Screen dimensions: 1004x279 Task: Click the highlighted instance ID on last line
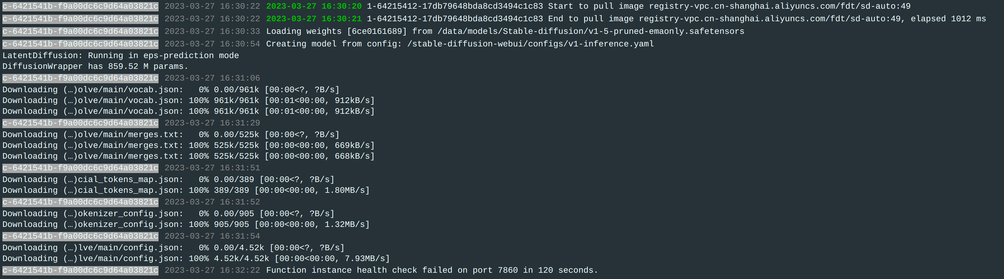(x=80, y=270)
